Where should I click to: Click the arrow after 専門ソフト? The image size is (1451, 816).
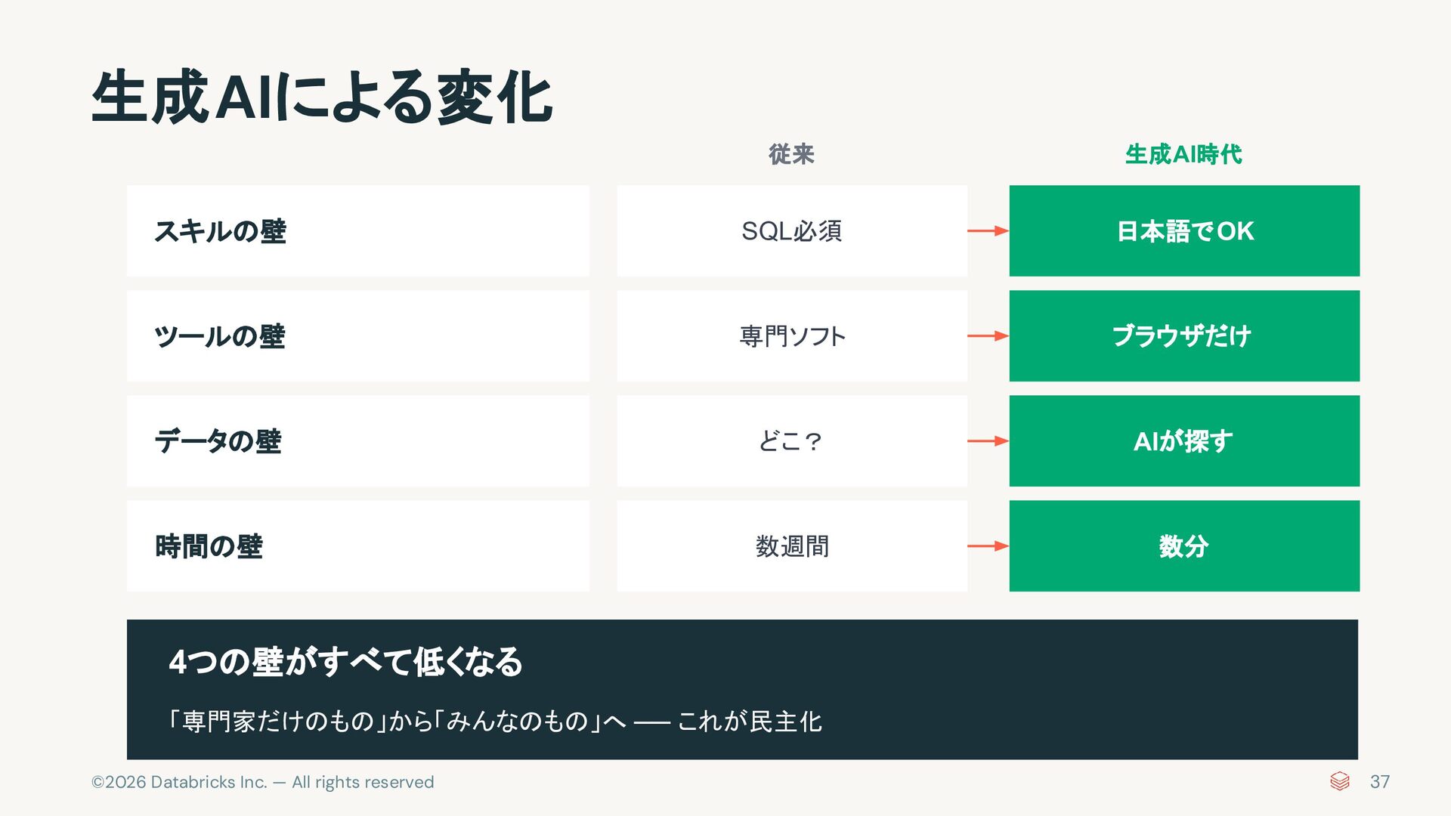988,335
